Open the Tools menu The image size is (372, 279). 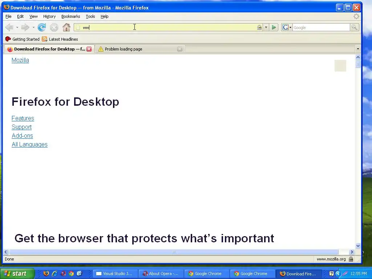click(x=90, y=16)
